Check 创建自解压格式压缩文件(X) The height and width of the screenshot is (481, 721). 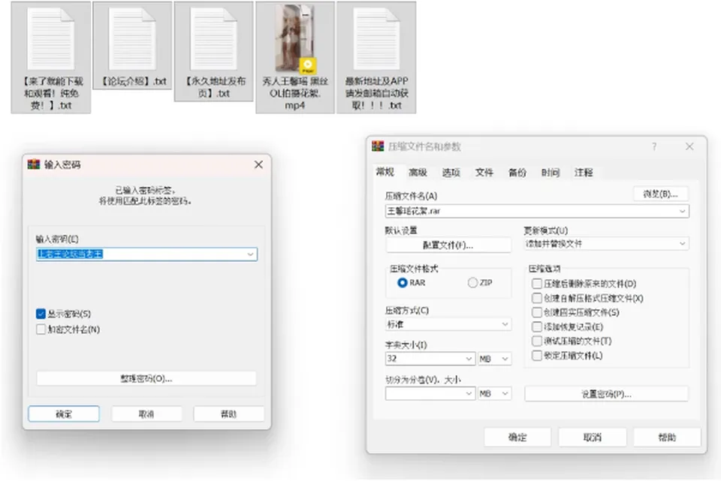536,298
